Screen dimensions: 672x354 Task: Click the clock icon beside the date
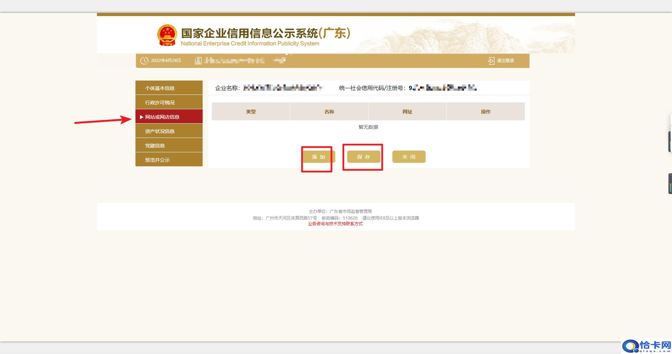coord(144,60)
